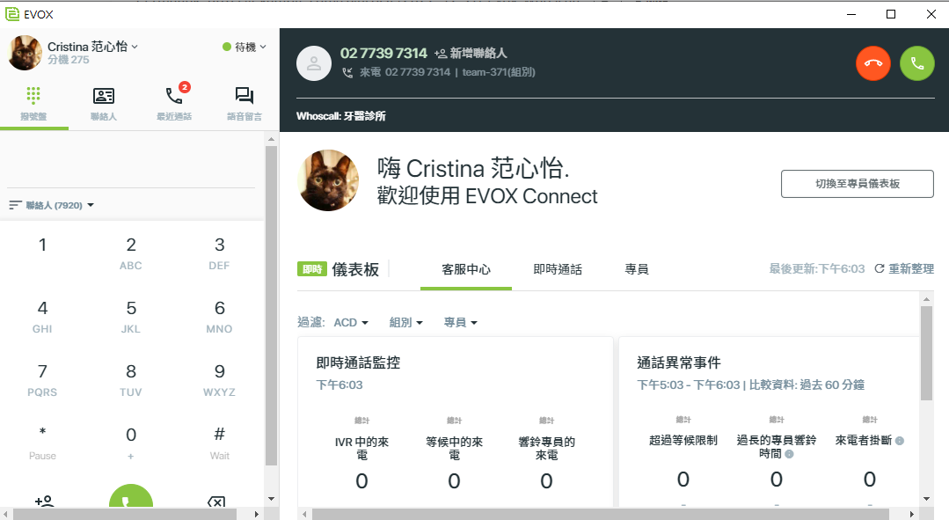949x520 pixels.
Task: Click the dashboard scroll right arrow
Action: coord(912,514)
